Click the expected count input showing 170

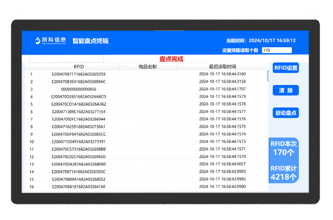click(x=277, y=50)
